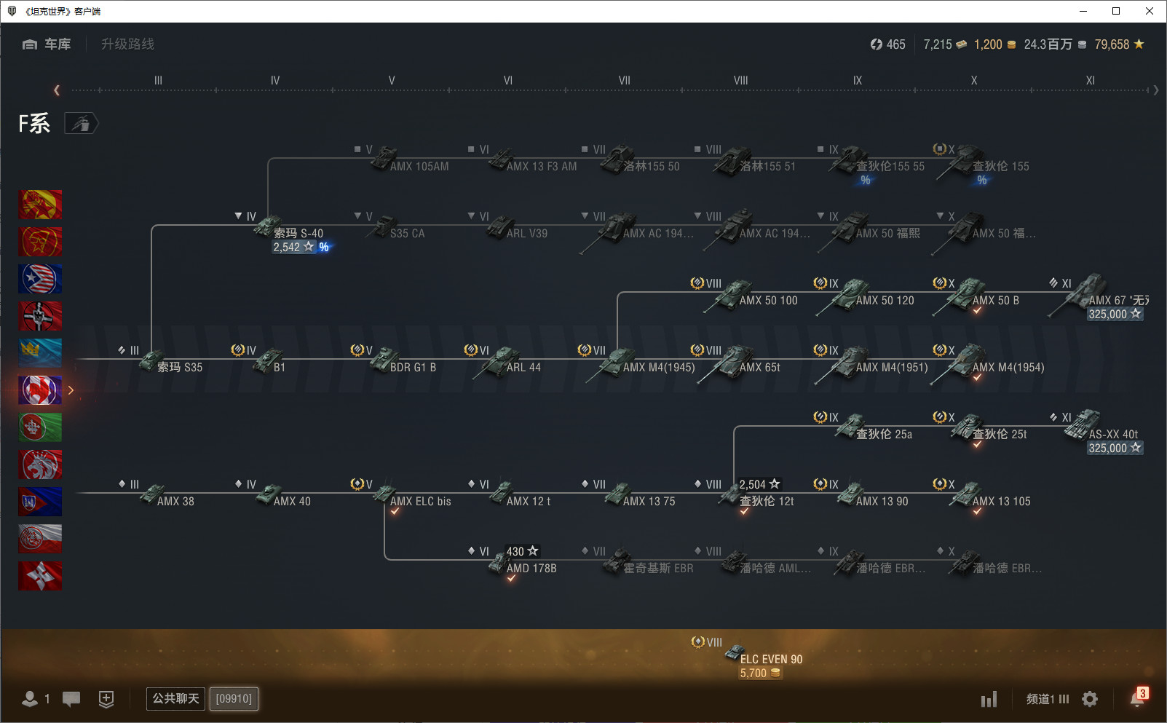Switch to the 升级路线 tab
1167x723 pixels.
coord(127,44)
